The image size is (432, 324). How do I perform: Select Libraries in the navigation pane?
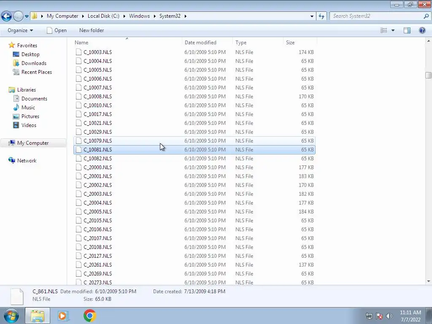(27, 89)
